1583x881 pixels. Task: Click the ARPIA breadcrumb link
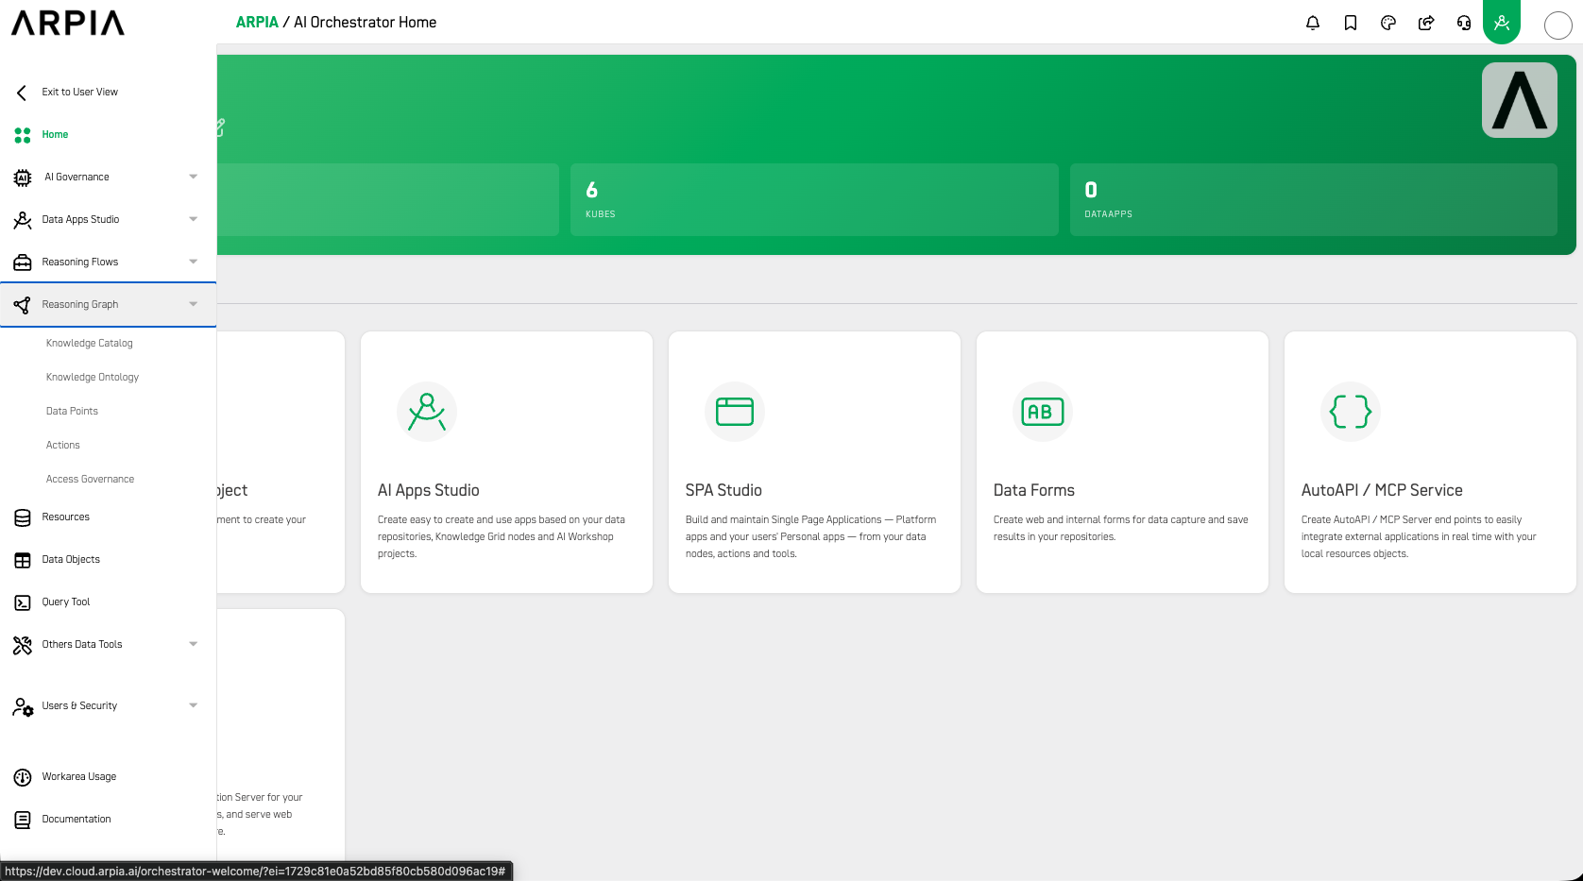pos(257,22)
